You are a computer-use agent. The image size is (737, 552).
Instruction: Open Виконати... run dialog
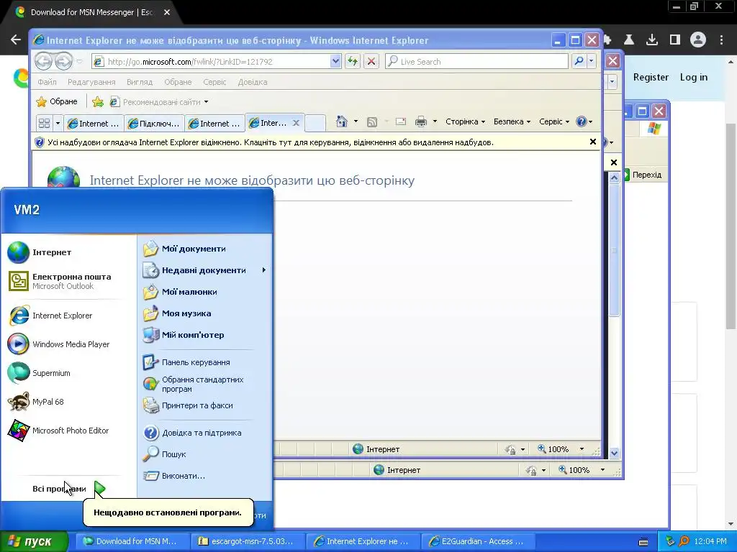(x=174, y=476)
